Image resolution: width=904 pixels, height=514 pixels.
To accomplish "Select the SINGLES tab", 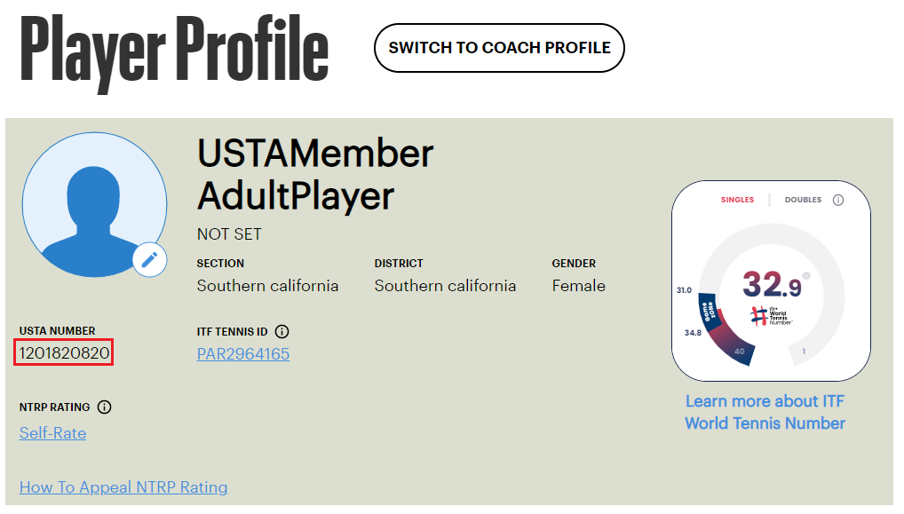I will tap(736, 200).
